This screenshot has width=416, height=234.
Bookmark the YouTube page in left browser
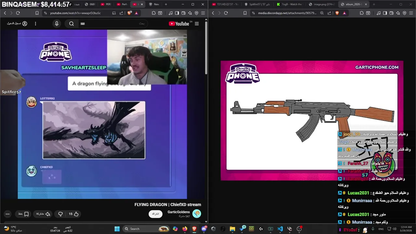click(x=37, y=13)
